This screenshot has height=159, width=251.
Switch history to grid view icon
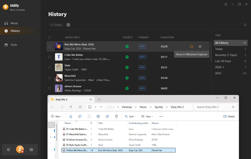click(x=68, y=25)
